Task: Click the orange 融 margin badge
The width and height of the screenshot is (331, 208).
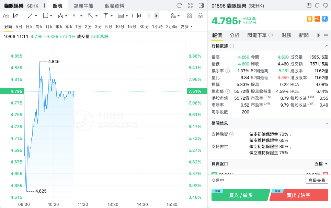Action: click(309, 19)
